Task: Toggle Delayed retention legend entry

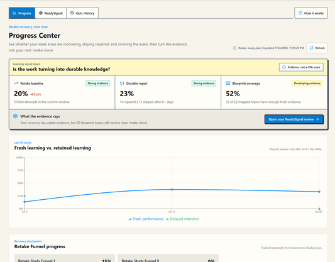Action: [182, 219]
